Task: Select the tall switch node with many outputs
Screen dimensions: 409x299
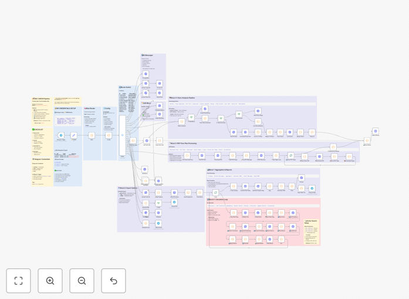Action: coord(122,135)
